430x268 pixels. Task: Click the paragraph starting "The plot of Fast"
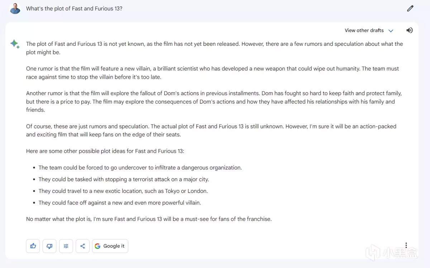click(214, 48)
